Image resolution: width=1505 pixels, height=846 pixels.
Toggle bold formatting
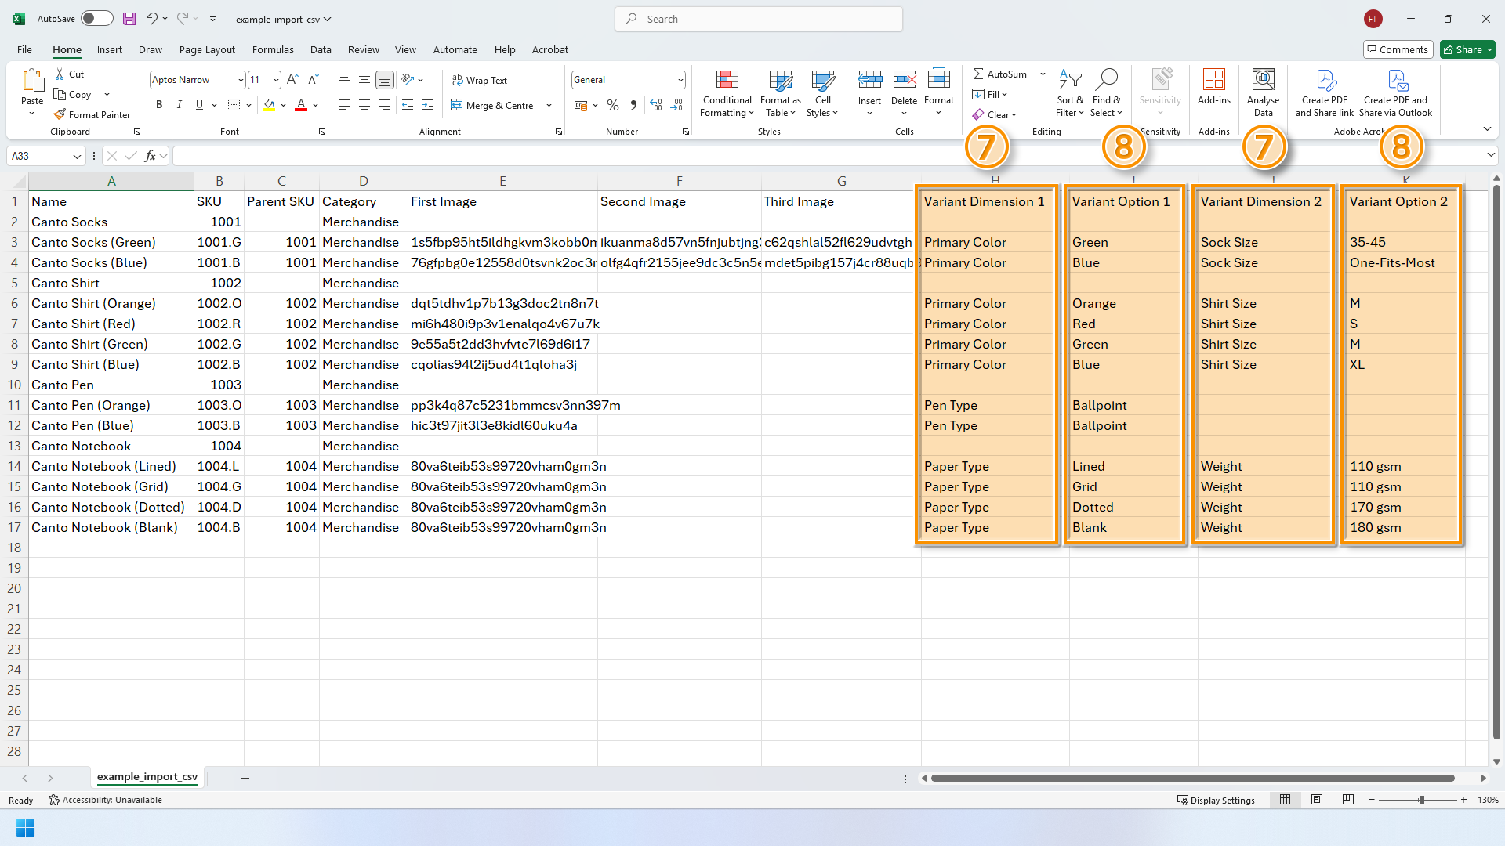point(159,105)
